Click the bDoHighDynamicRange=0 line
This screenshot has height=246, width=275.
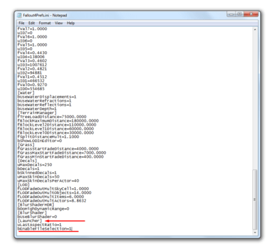click(43, 208)
